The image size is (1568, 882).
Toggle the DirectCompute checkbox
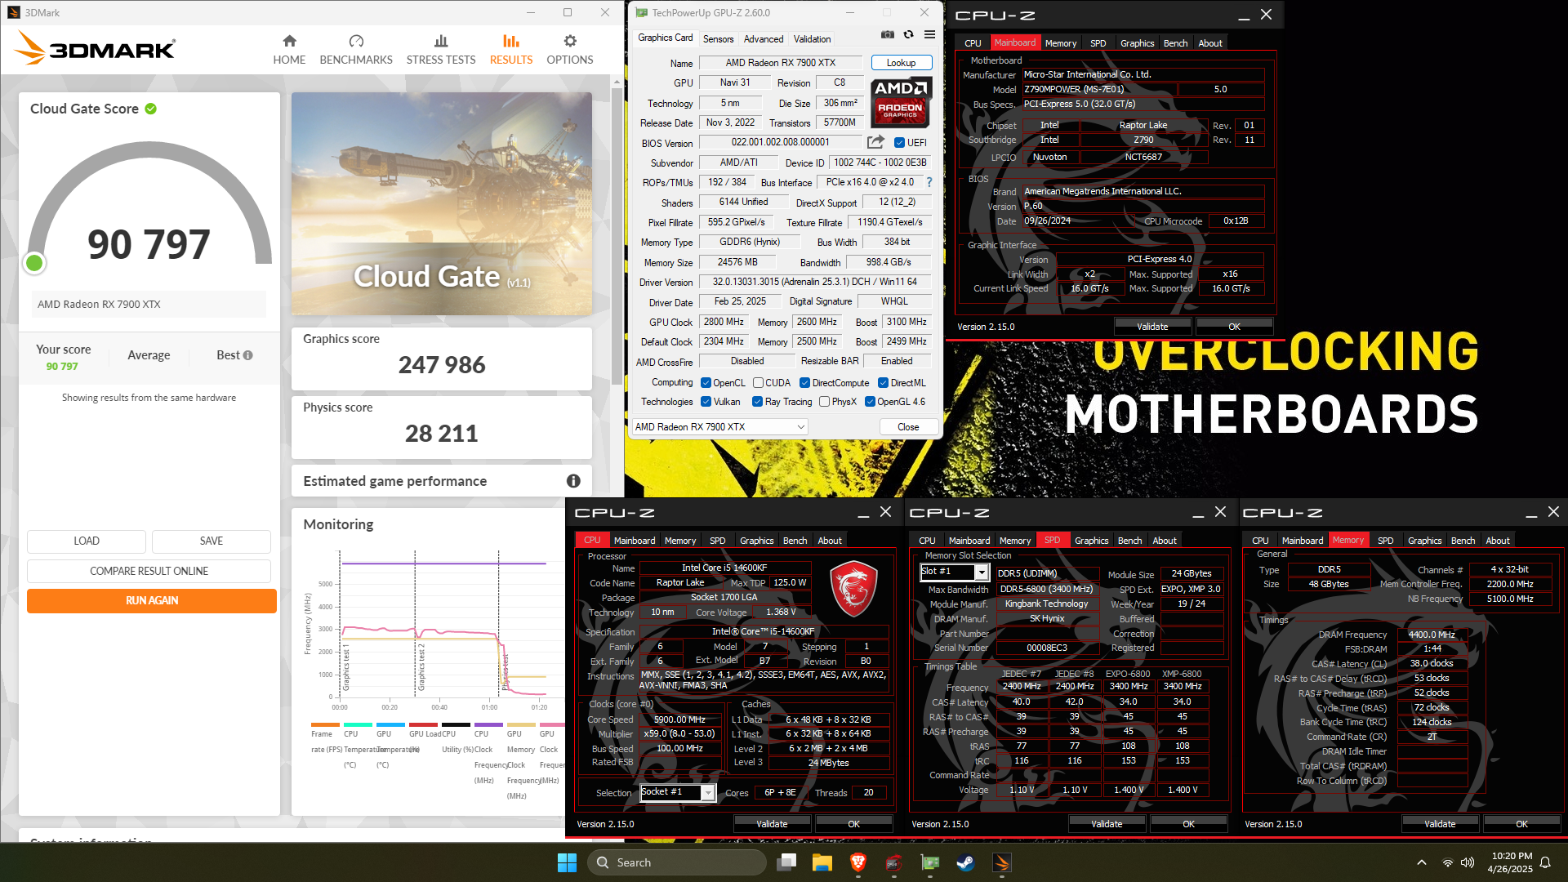pyautogui.click(x=804, y=382)
